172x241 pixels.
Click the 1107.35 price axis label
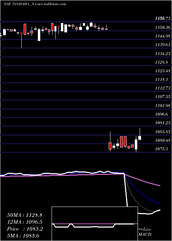pos(163,97)
